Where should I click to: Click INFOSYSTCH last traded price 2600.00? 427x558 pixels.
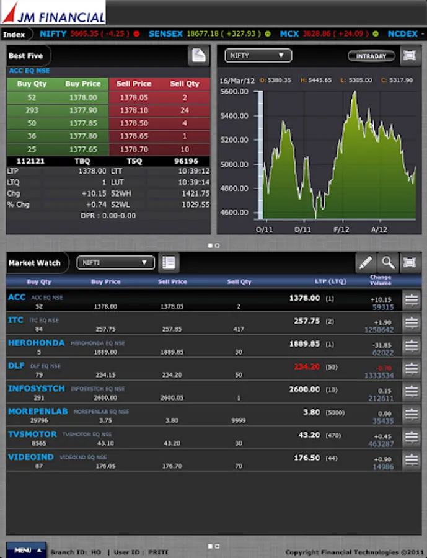coord(304,389)
